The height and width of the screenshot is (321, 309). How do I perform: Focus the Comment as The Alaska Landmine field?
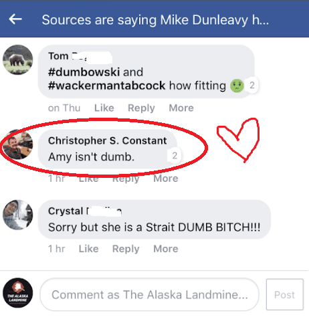click(x=150, y=294)
